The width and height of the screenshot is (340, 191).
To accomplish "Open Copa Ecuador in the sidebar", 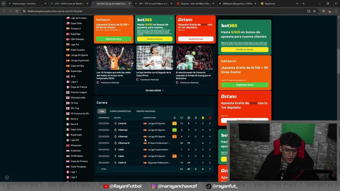I will pyautogui.click(x=78, y=50).
